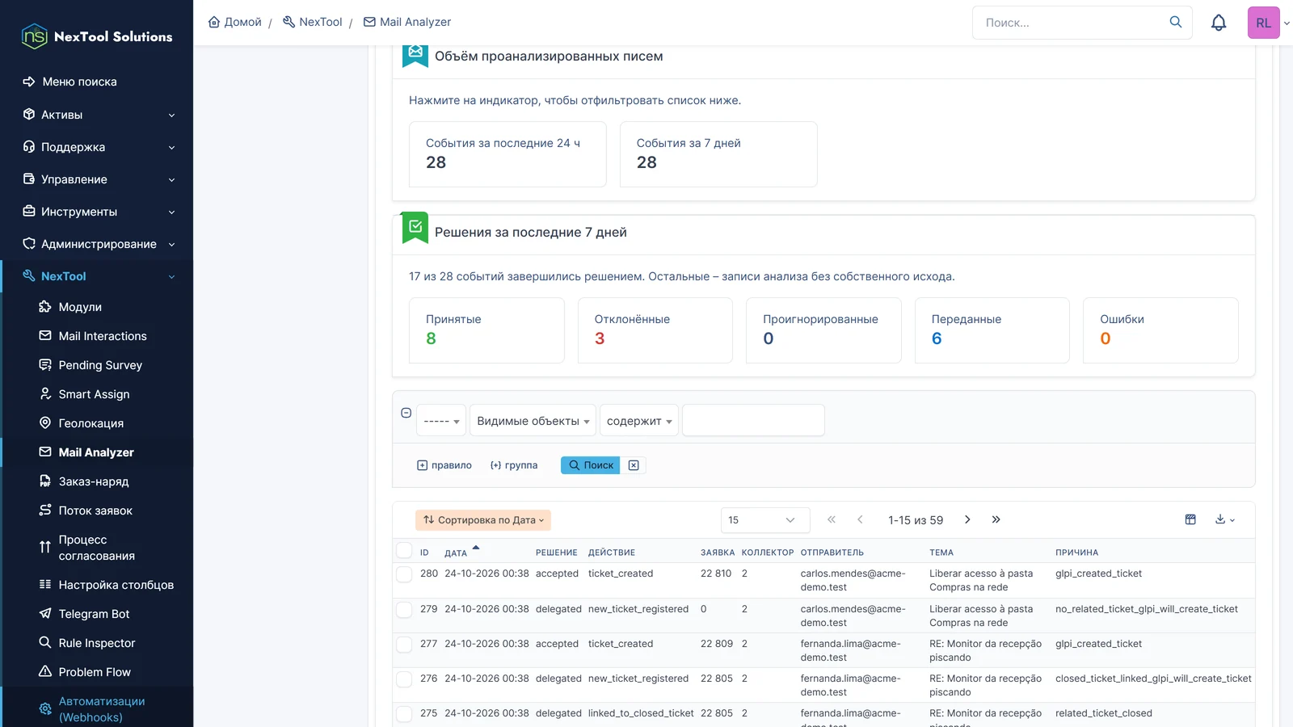Expand the Активы sidebar menu

(98, 115)
